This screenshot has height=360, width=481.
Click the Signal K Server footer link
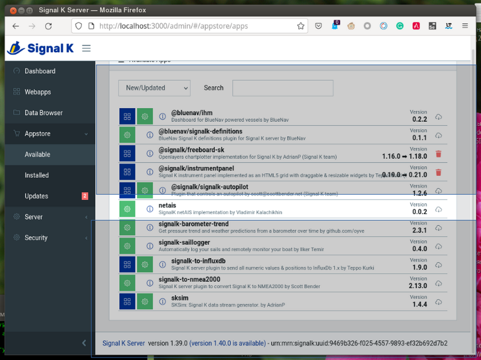(x=123, y=343)
